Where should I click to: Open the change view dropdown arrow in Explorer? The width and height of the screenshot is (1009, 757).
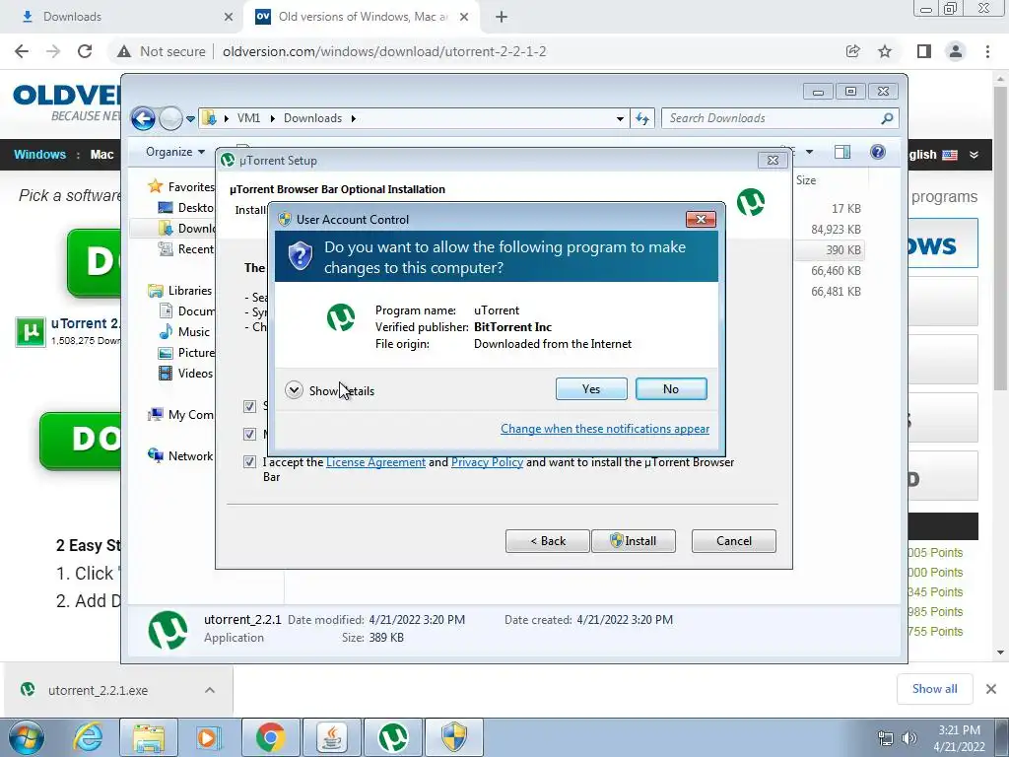pos(810,152)
